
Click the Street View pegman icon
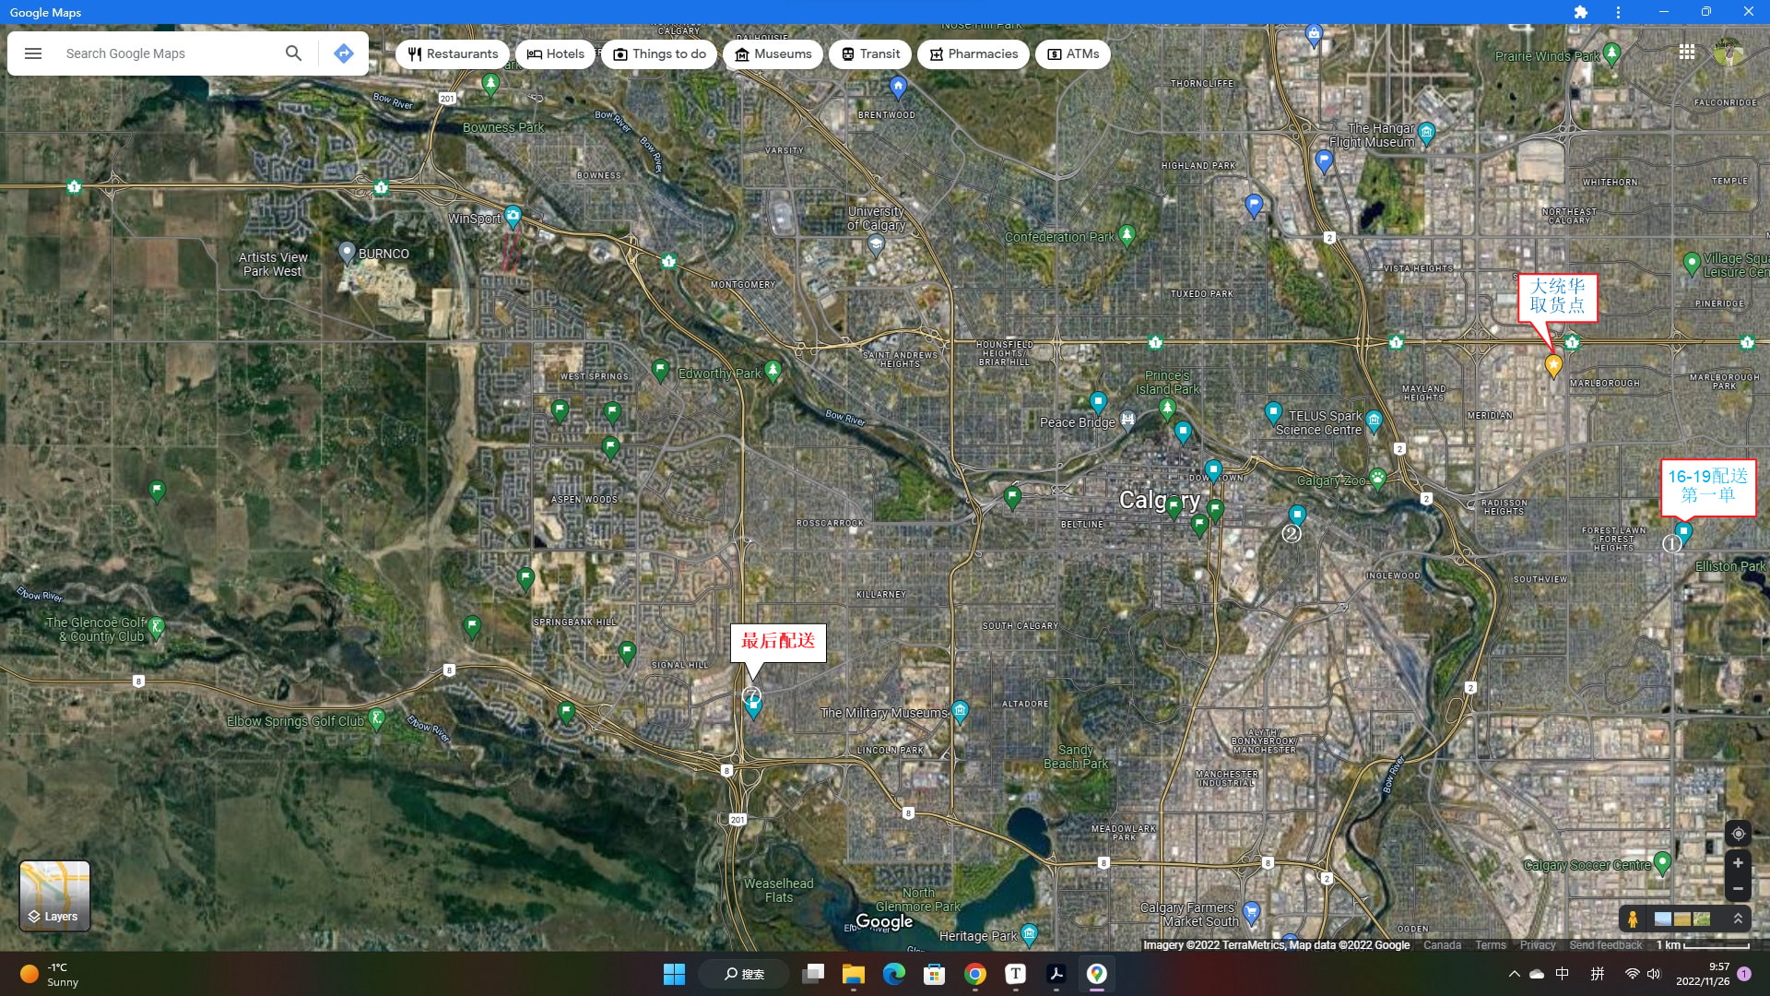coord(1634,919)
